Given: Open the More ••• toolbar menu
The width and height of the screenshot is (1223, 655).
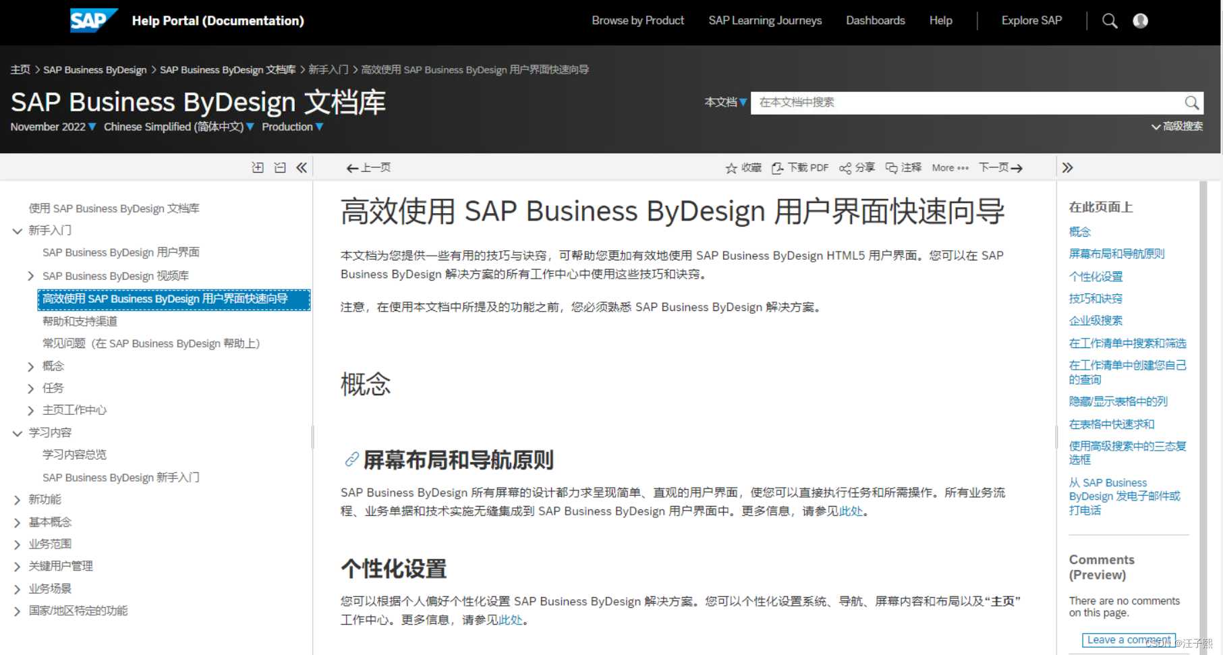Looking at the screenshot, I should (950, 168).
